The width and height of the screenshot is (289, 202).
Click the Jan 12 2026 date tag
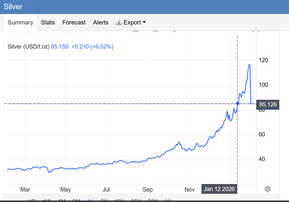coord(219,189)
